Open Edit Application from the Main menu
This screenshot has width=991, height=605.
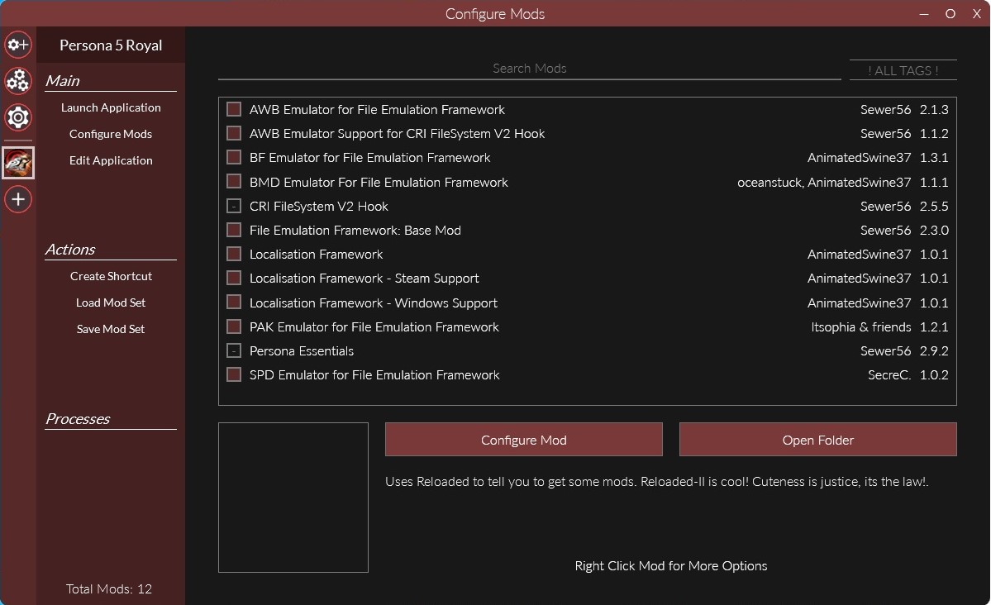pos(111,160)
